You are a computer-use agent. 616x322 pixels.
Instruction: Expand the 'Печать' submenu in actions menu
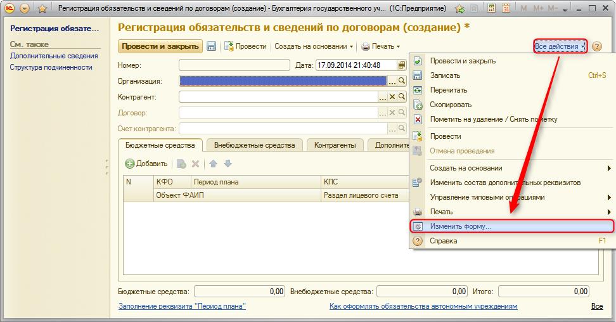coord(512,212)
